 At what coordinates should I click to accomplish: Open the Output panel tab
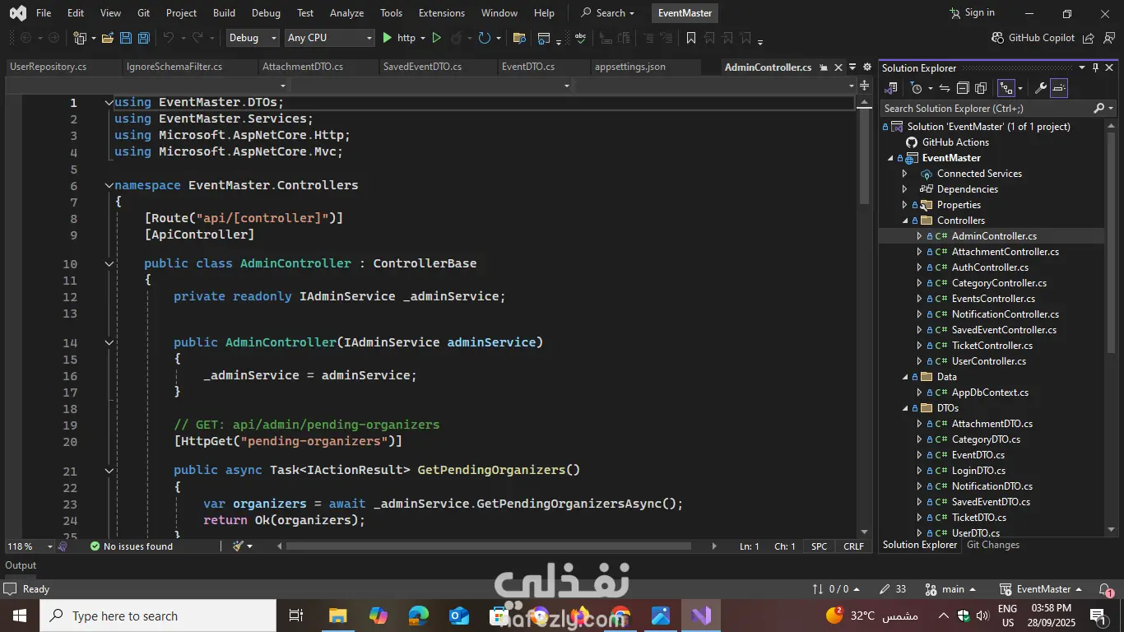tap(21, 565)
